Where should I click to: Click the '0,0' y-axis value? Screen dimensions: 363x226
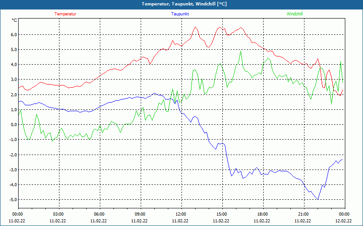point(14,125)
